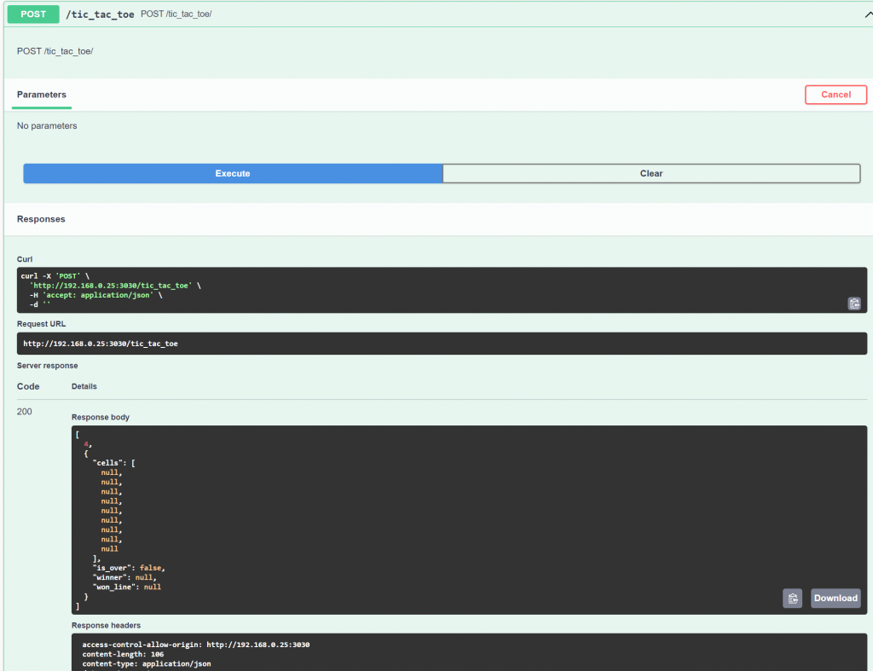873x671 pixels.
Task: Click the "is_over": false line
Action: (x=130, y=568)
